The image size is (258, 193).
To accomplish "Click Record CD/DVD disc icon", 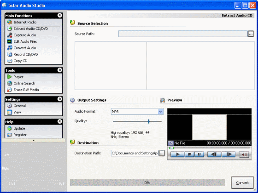I will pos(10,54).
